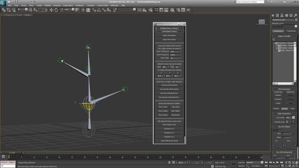The image size is (299, 168).
Task: Click the Apply Root Mass button
Action: pos(169,39)
